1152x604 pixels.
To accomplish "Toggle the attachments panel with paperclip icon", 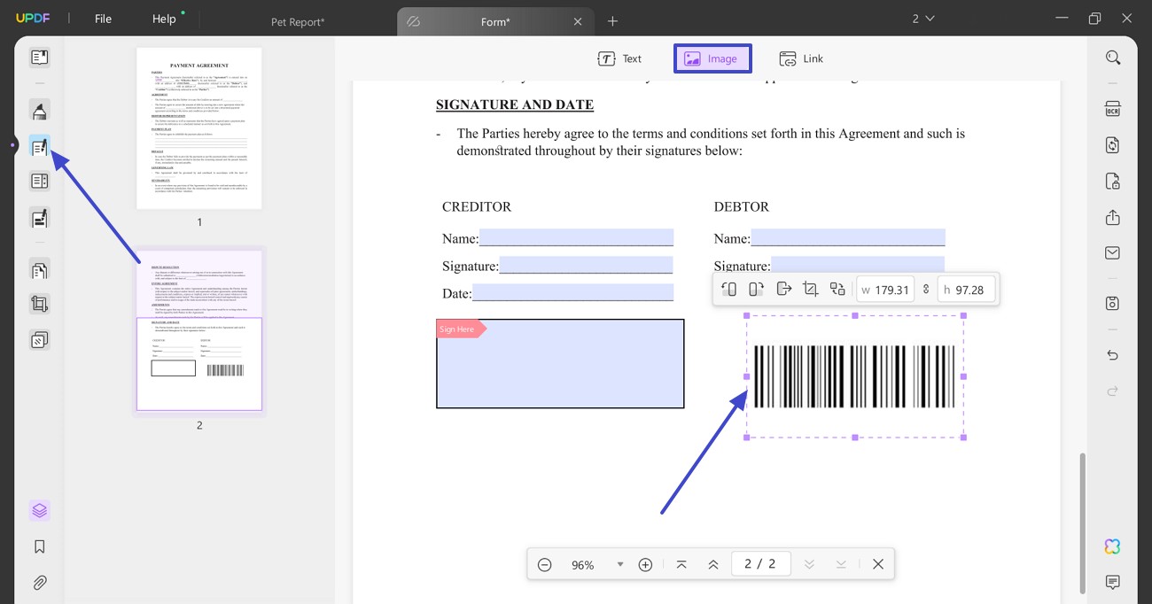I will point(39,582).
